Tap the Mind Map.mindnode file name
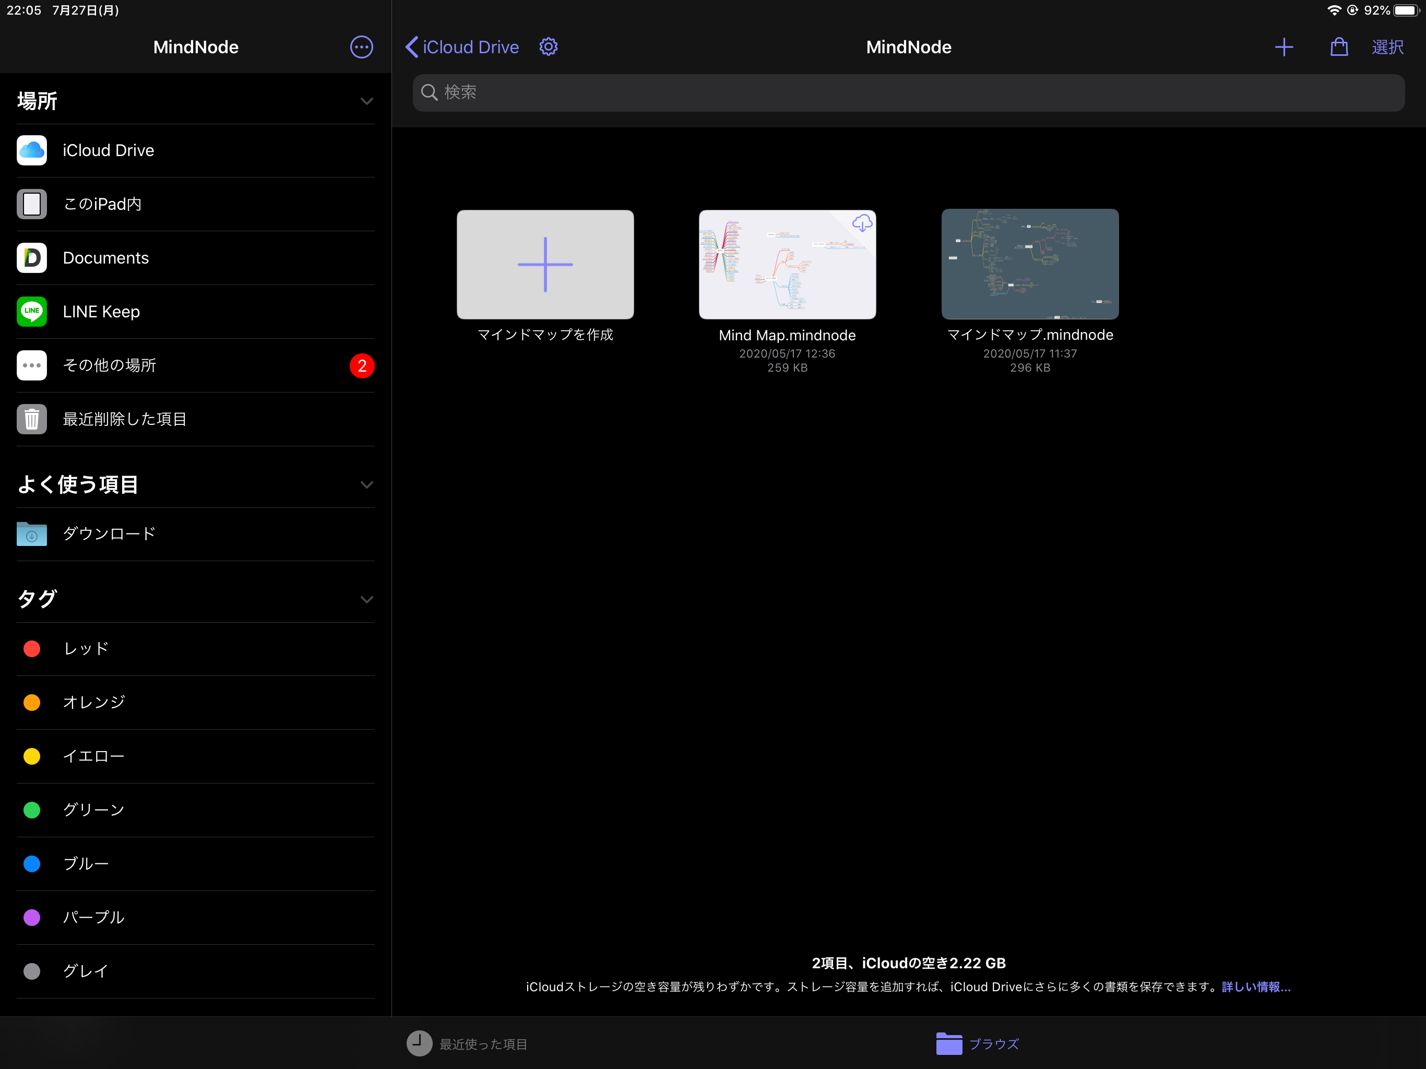This screenshot has width=1426, height=1069. point(787,335)
